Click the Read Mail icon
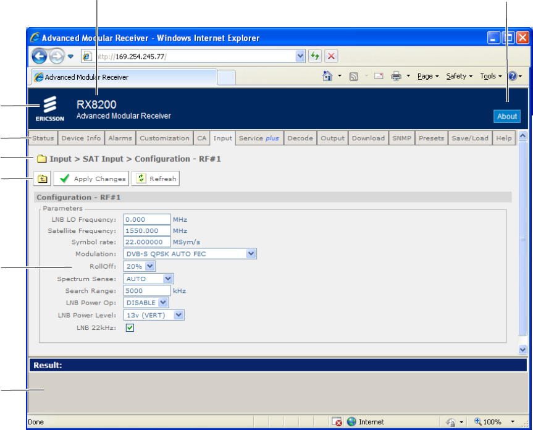 [x=379, y=76]
